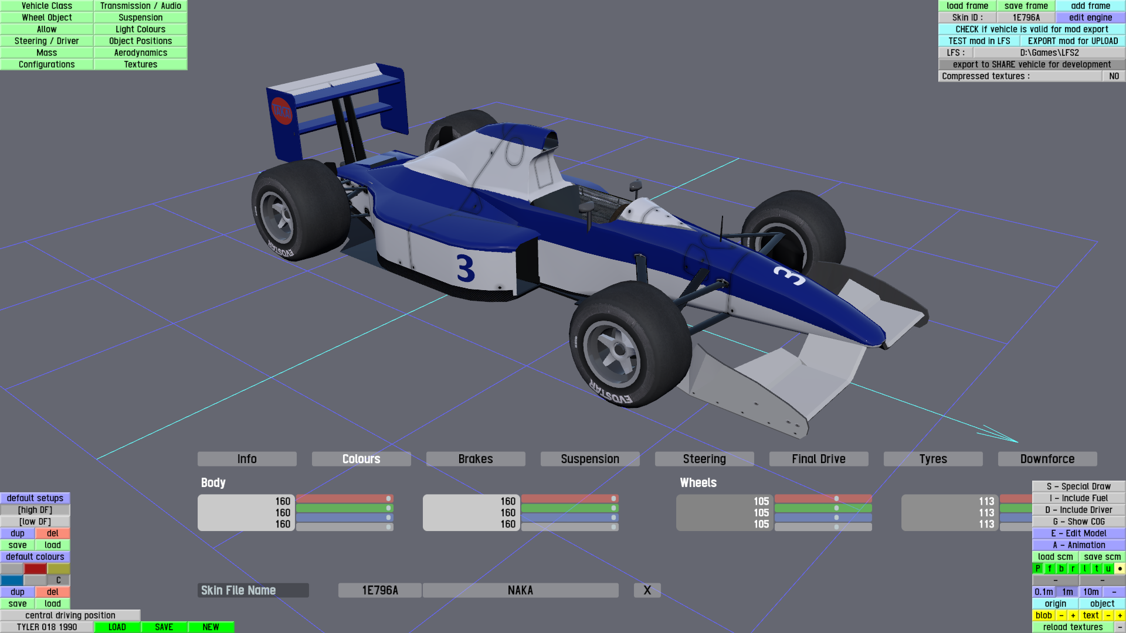The image size is (1126, 633).
Task: Click the C colour button
Action: click(x=59, y=580)
